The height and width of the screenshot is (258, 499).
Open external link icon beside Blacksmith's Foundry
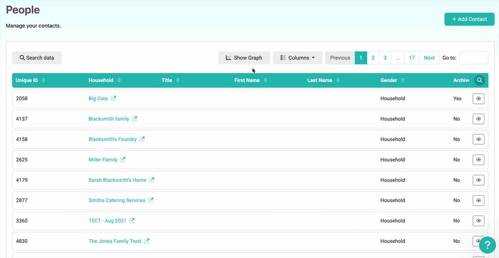tap(142, 139)
